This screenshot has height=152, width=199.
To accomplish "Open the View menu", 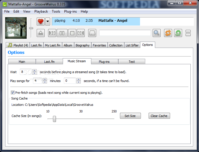I will click(27, 11).
